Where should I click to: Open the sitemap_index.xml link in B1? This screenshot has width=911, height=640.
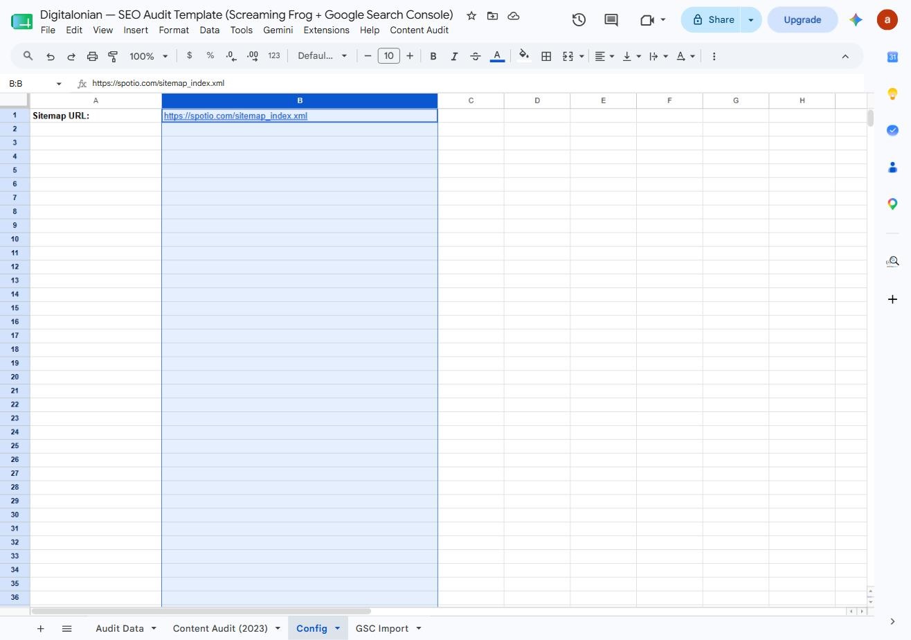coord(235,116)
